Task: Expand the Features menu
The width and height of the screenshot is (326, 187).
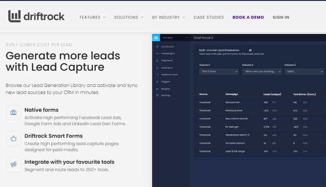Action: (92, 17)
